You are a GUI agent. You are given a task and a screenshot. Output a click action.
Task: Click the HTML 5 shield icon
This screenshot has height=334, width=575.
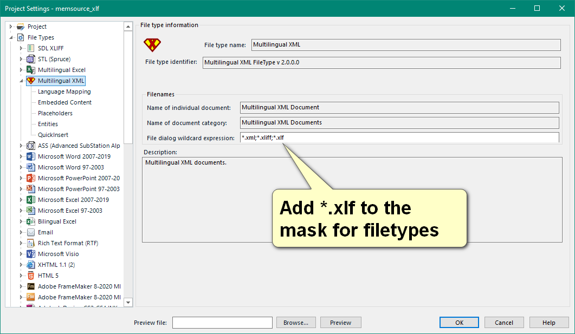(31, 276)
